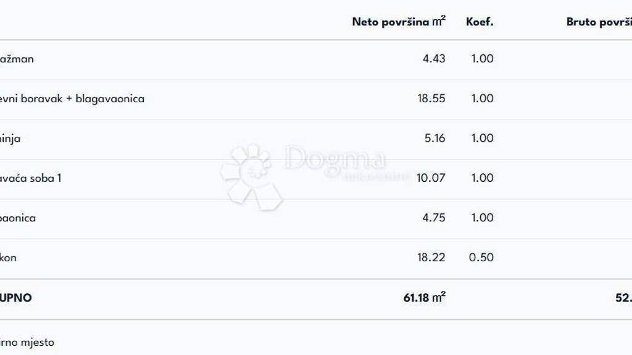Click the living room + blagavaonica row label

pos(72,99)
